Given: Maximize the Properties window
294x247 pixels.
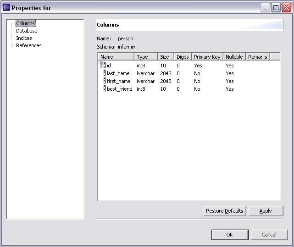Looking at the screenshot, I should point(276,8).
